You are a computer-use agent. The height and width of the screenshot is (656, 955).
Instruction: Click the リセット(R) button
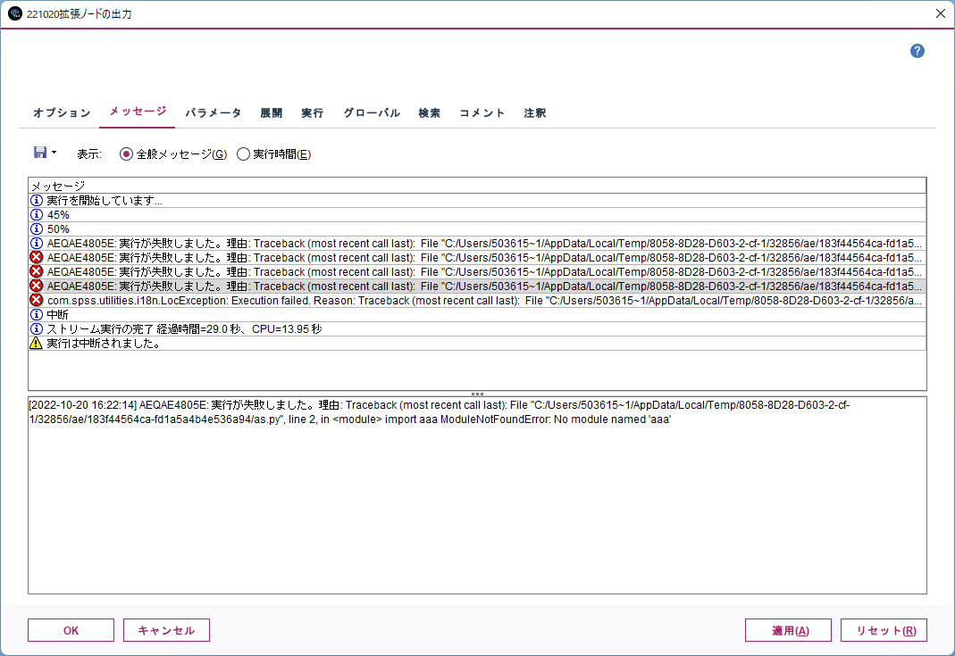[x=884, y=630]
